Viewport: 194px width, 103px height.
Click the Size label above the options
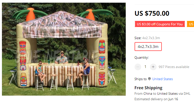[x=138, y=38]
